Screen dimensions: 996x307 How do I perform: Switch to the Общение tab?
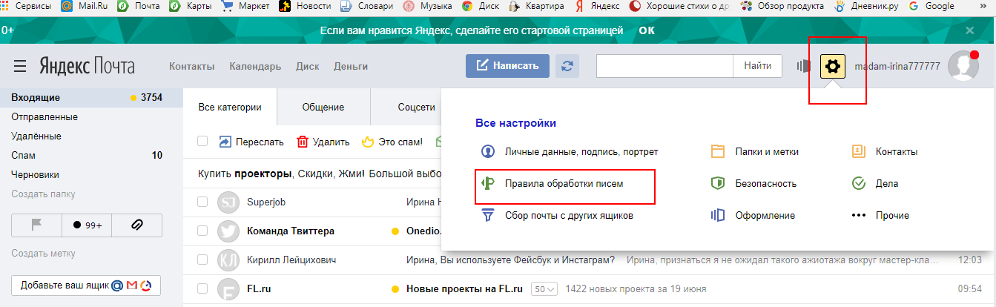(x=323, y=107)
